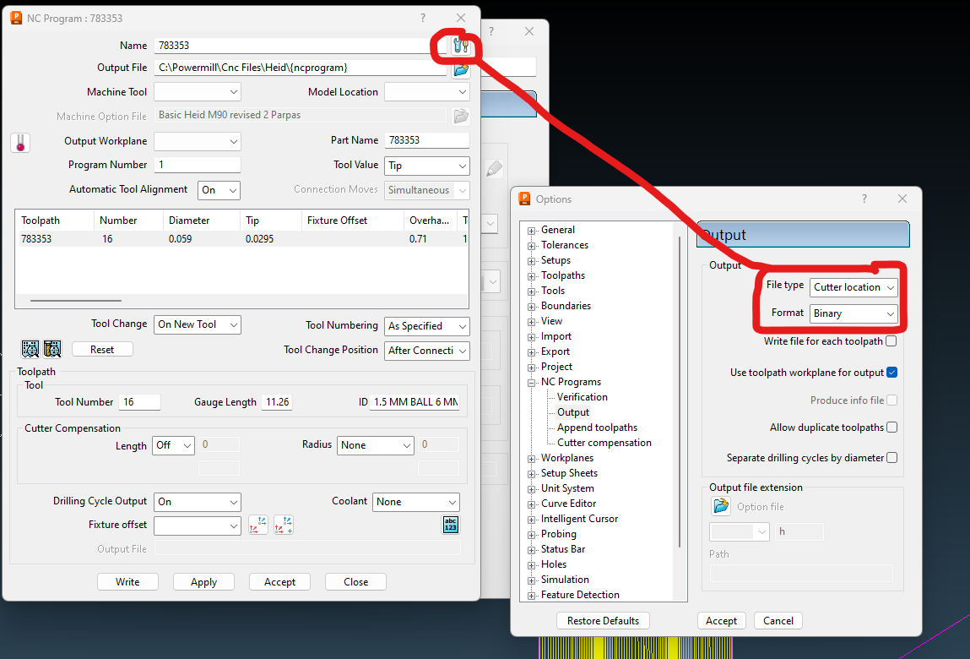The image size is (970, 659).
Task: Click the fixture offset icon with green plus
Action: point(284,525)
